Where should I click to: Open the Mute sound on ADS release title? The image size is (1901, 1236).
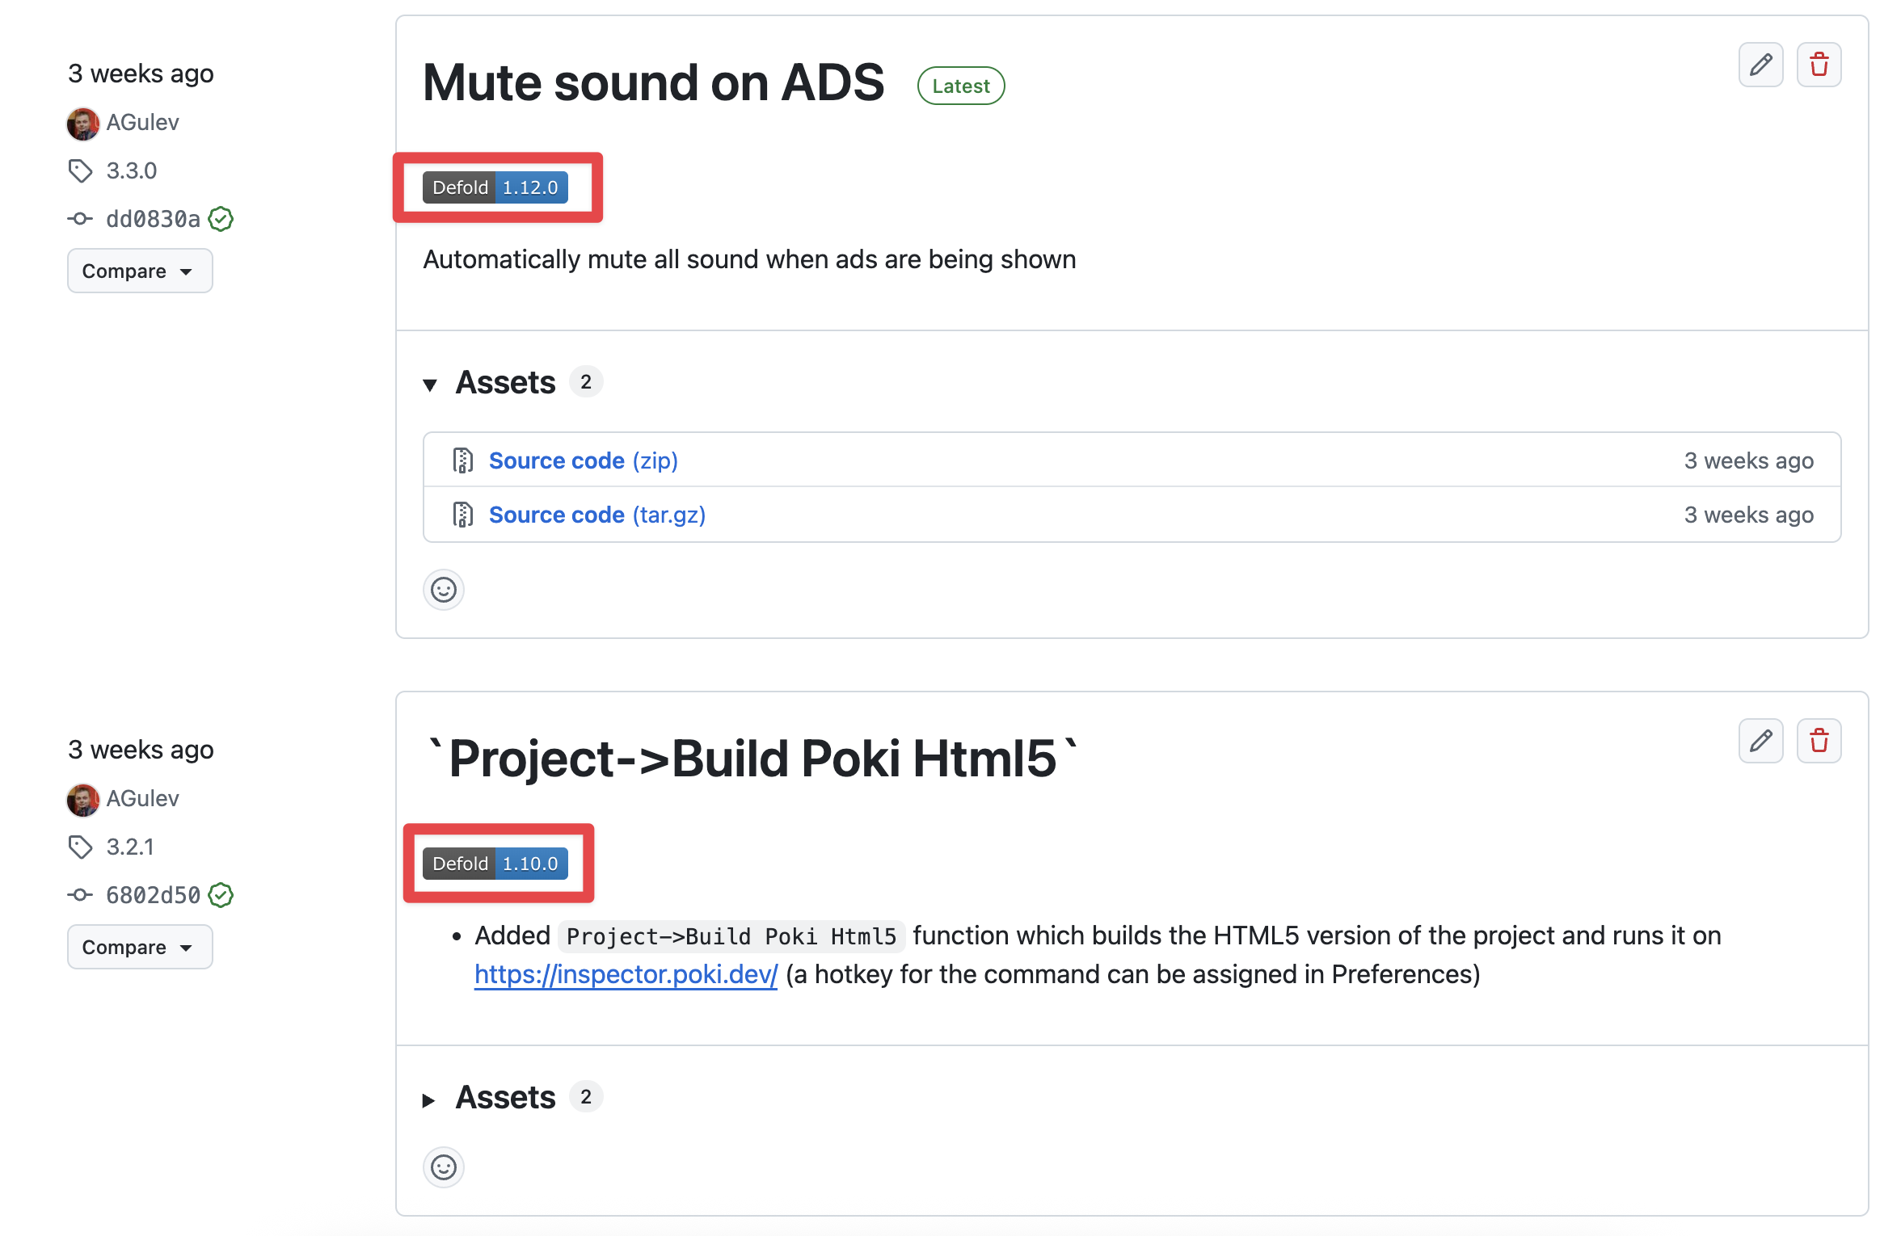tap(653, 82)
